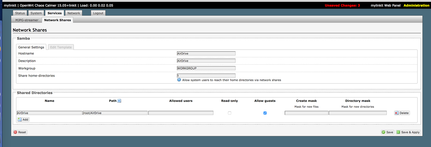Click the Reset button
The height and width of the screenshot is (147, 431).
[x=20, y=132]
